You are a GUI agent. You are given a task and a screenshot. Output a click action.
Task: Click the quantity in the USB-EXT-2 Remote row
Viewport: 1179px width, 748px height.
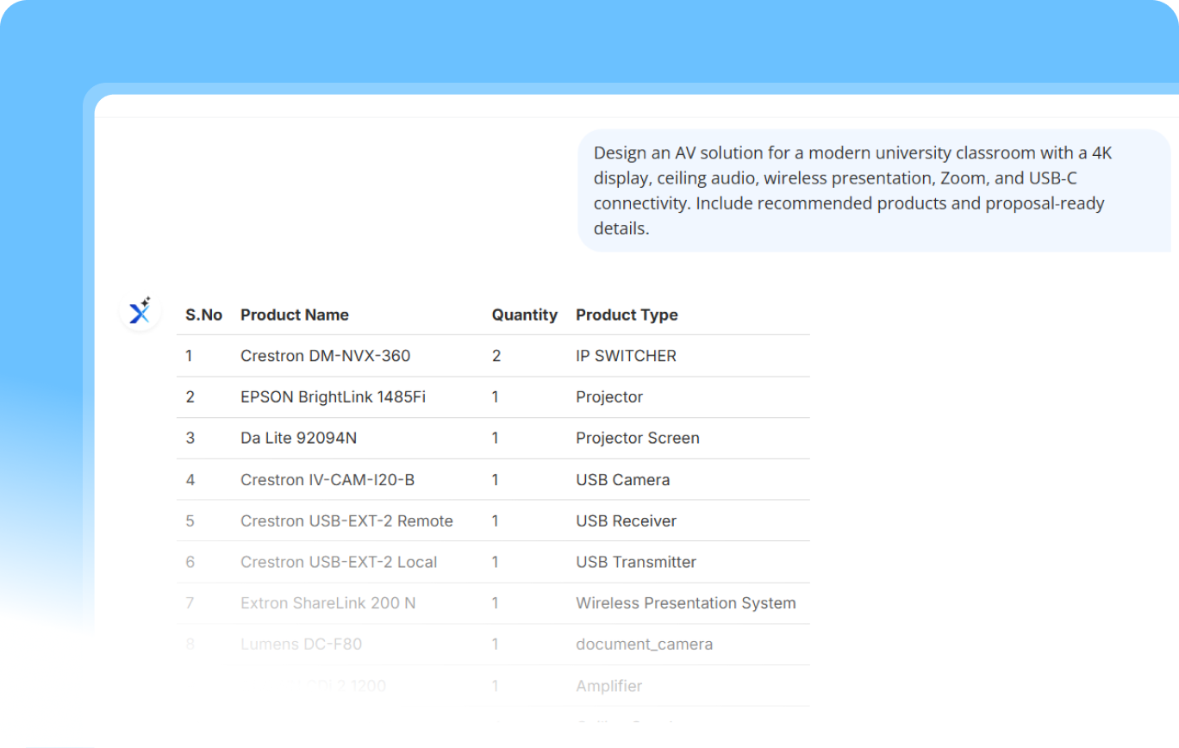496,521
